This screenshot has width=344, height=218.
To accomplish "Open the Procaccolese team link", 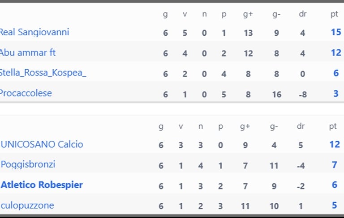I will click(26, 93).
